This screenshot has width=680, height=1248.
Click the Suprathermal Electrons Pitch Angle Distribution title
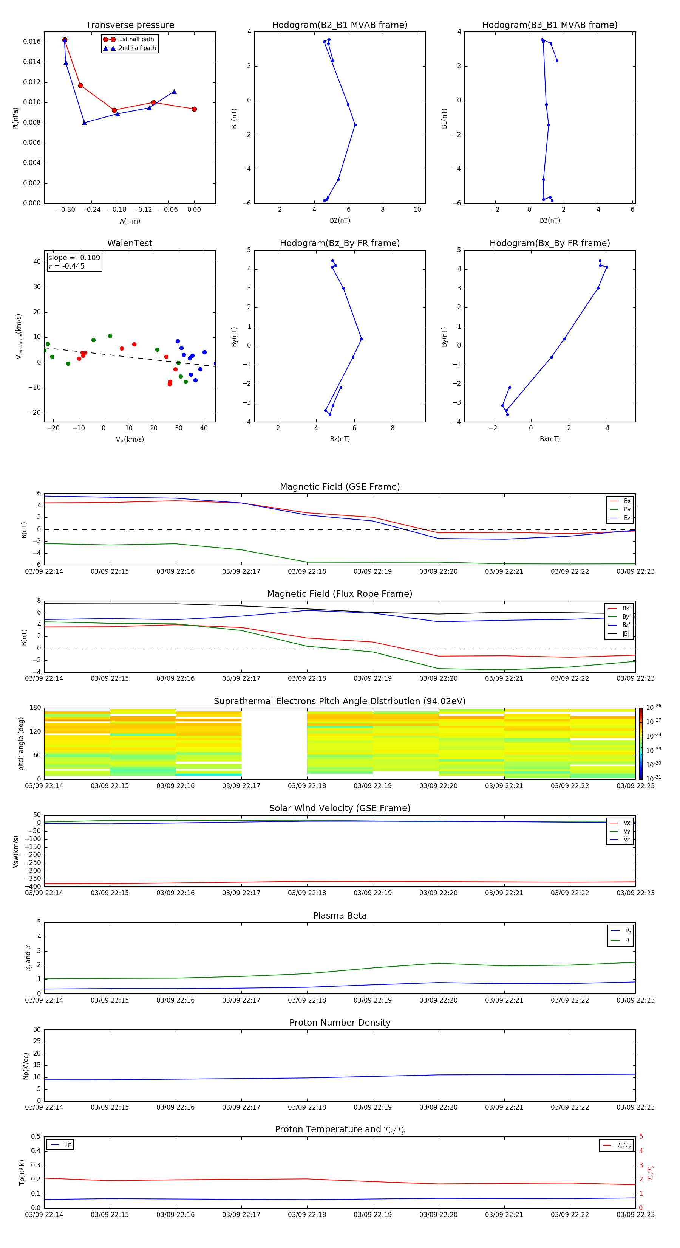tap(340, 702)
